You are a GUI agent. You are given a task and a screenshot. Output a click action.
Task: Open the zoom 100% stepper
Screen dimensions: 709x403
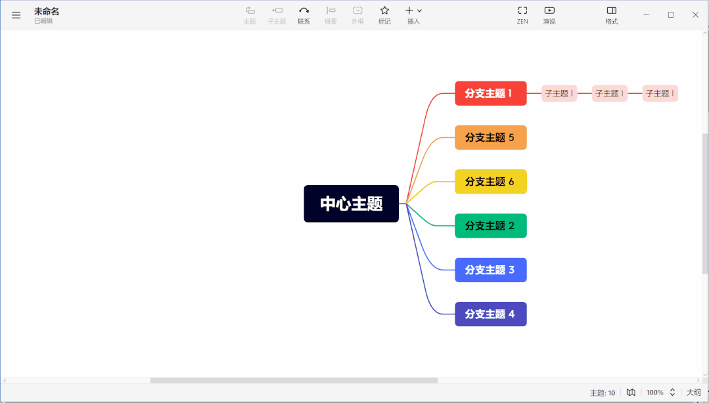coord(672,392)
